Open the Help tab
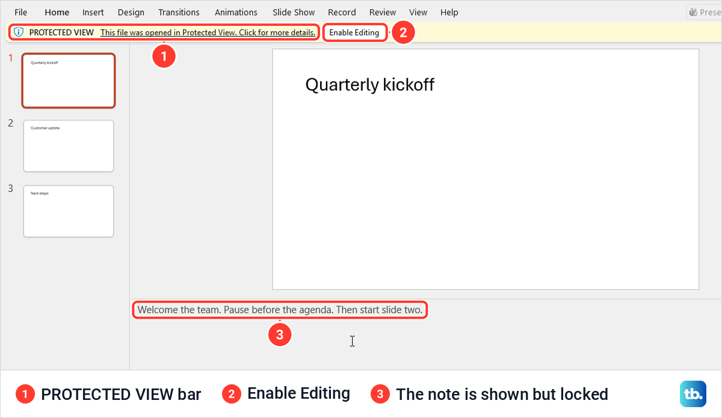Viewport: 722px width, 418px height. 449,12
